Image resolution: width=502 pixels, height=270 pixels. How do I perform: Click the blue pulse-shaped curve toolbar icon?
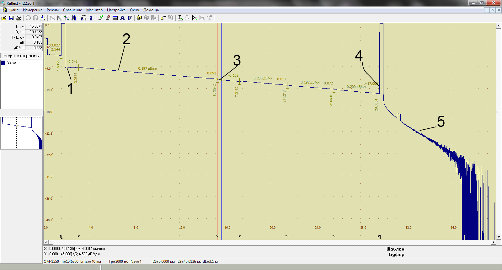[74, 18]
